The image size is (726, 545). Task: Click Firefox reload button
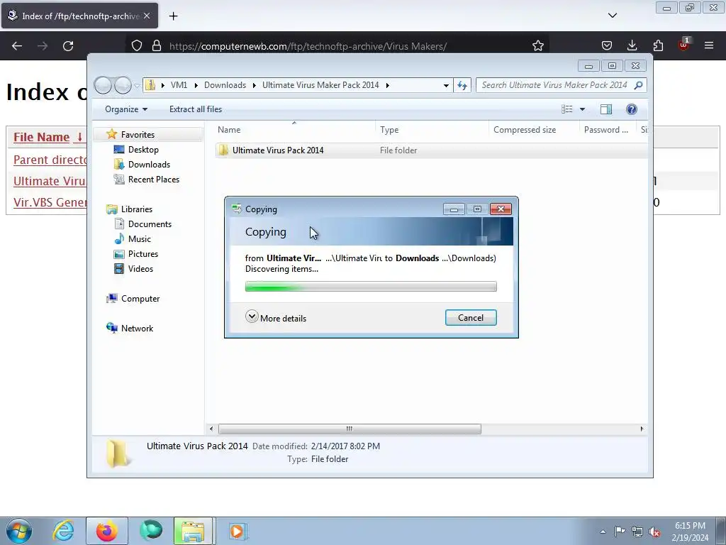[68, 46]
